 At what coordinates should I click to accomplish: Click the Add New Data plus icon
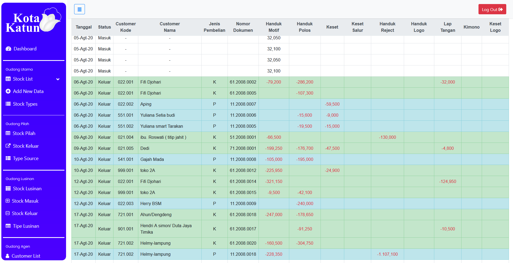pyautogui.click(x=8, y=91)
